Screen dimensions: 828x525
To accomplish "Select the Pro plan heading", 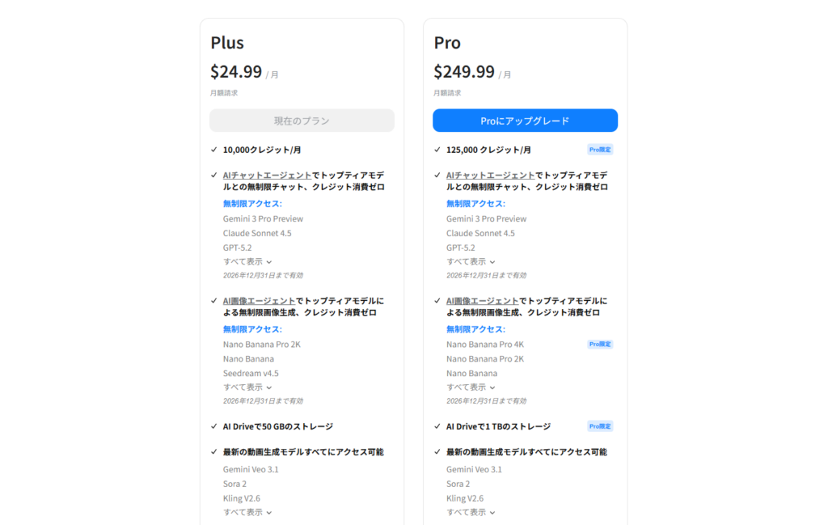I will pos(446,42).
